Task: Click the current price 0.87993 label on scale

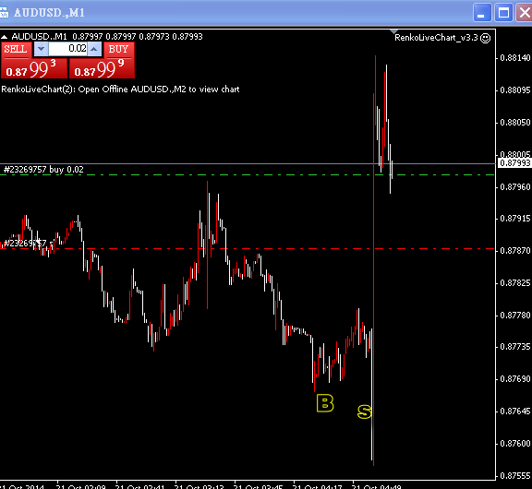Action: click(514, 163)
